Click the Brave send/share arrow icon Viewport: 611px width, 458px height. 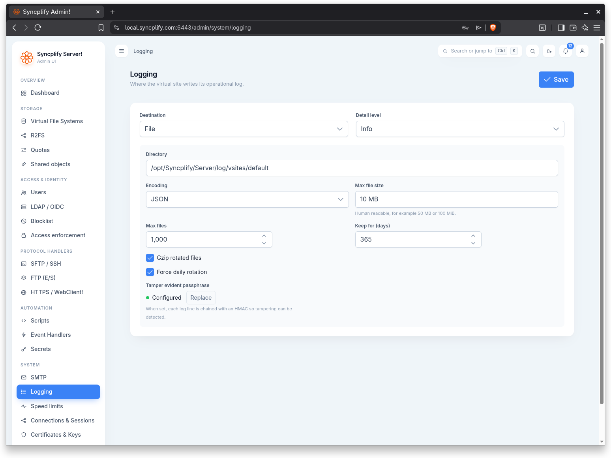point(478,28)
